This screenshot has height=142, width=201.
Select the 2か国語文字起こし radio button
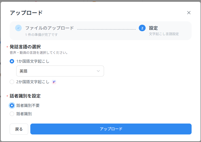(x=12, y=82)
